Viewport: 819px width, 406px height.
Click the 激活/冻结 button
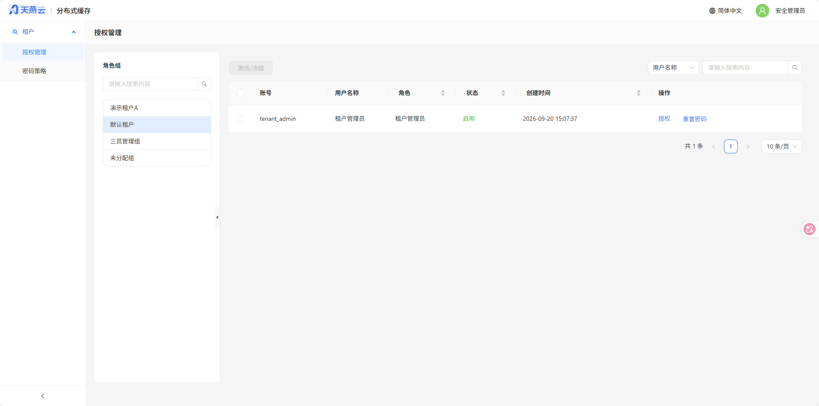coord(251,68)
